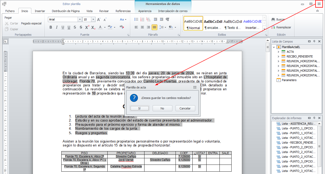Center-align the paragraph

click(142, 27)
